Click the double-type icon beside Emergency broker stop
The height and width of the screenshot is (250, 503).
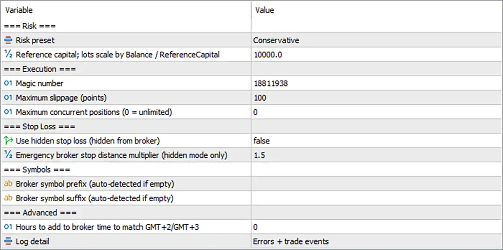8,155
